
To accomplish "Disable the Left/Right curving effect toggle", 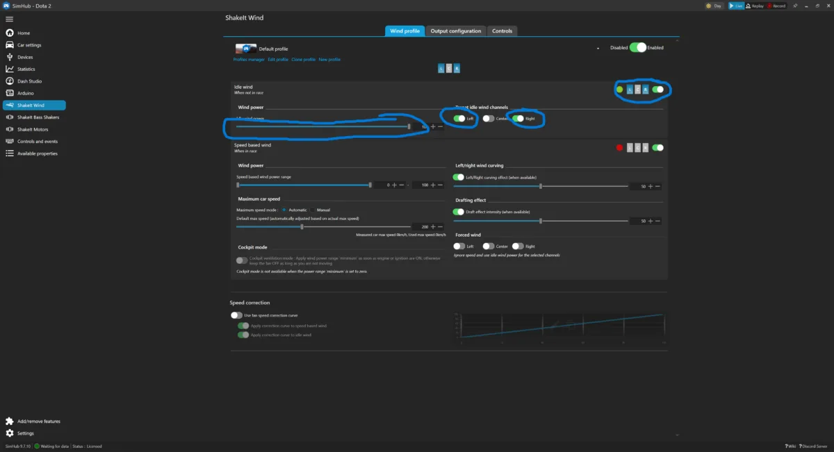I will [459, 177].
